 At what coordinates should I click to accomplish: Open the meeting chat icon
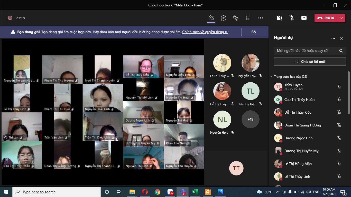point(224,18)
